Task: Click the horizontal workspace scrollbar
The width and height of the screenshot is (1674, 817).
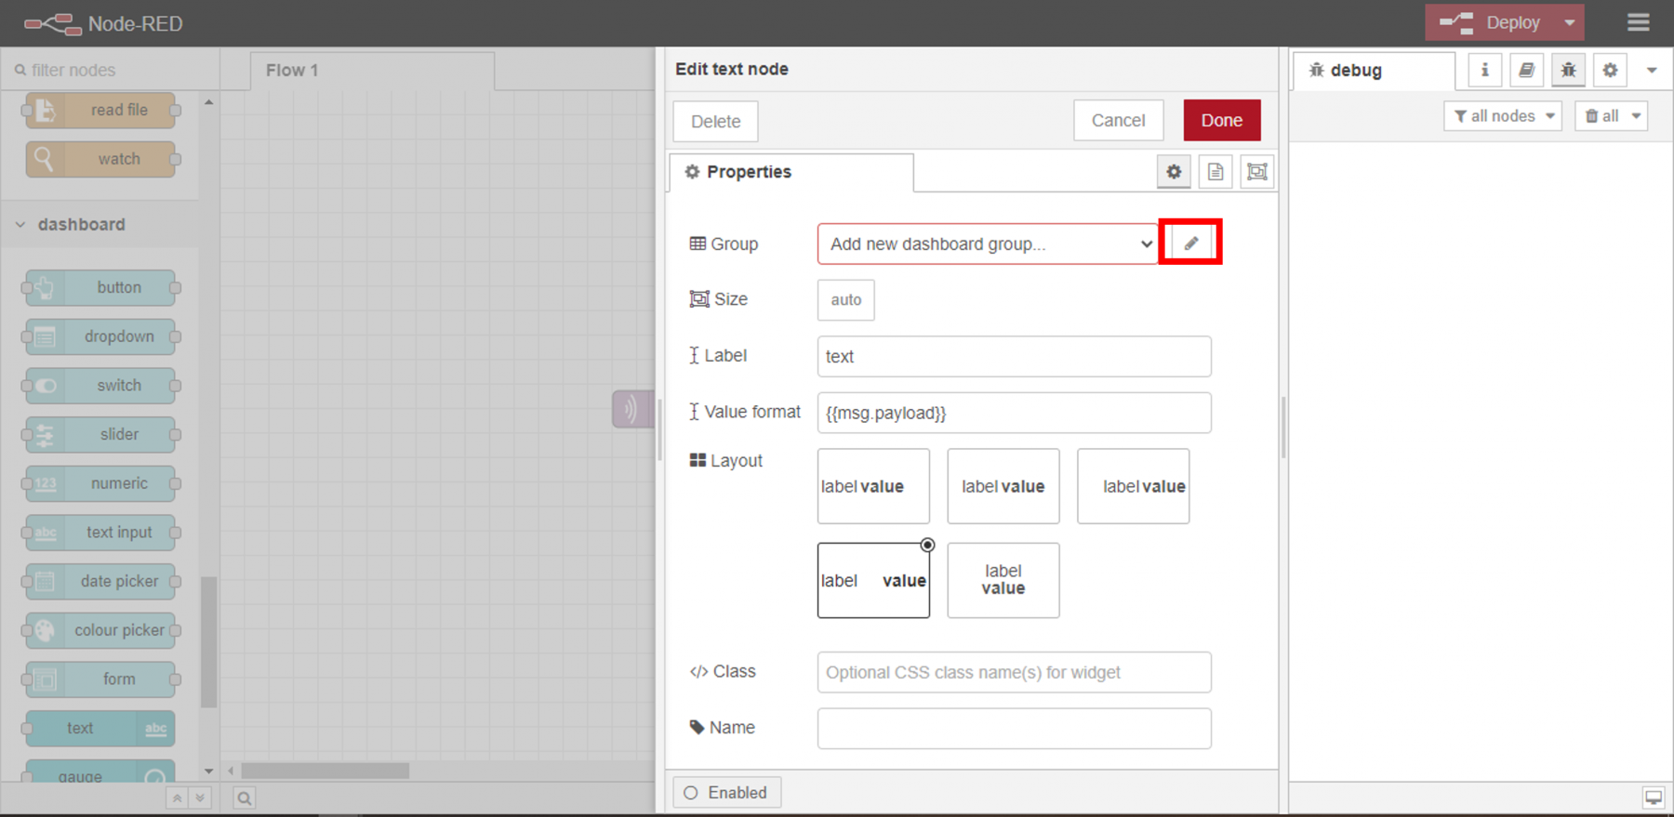Action: (325, 771)
